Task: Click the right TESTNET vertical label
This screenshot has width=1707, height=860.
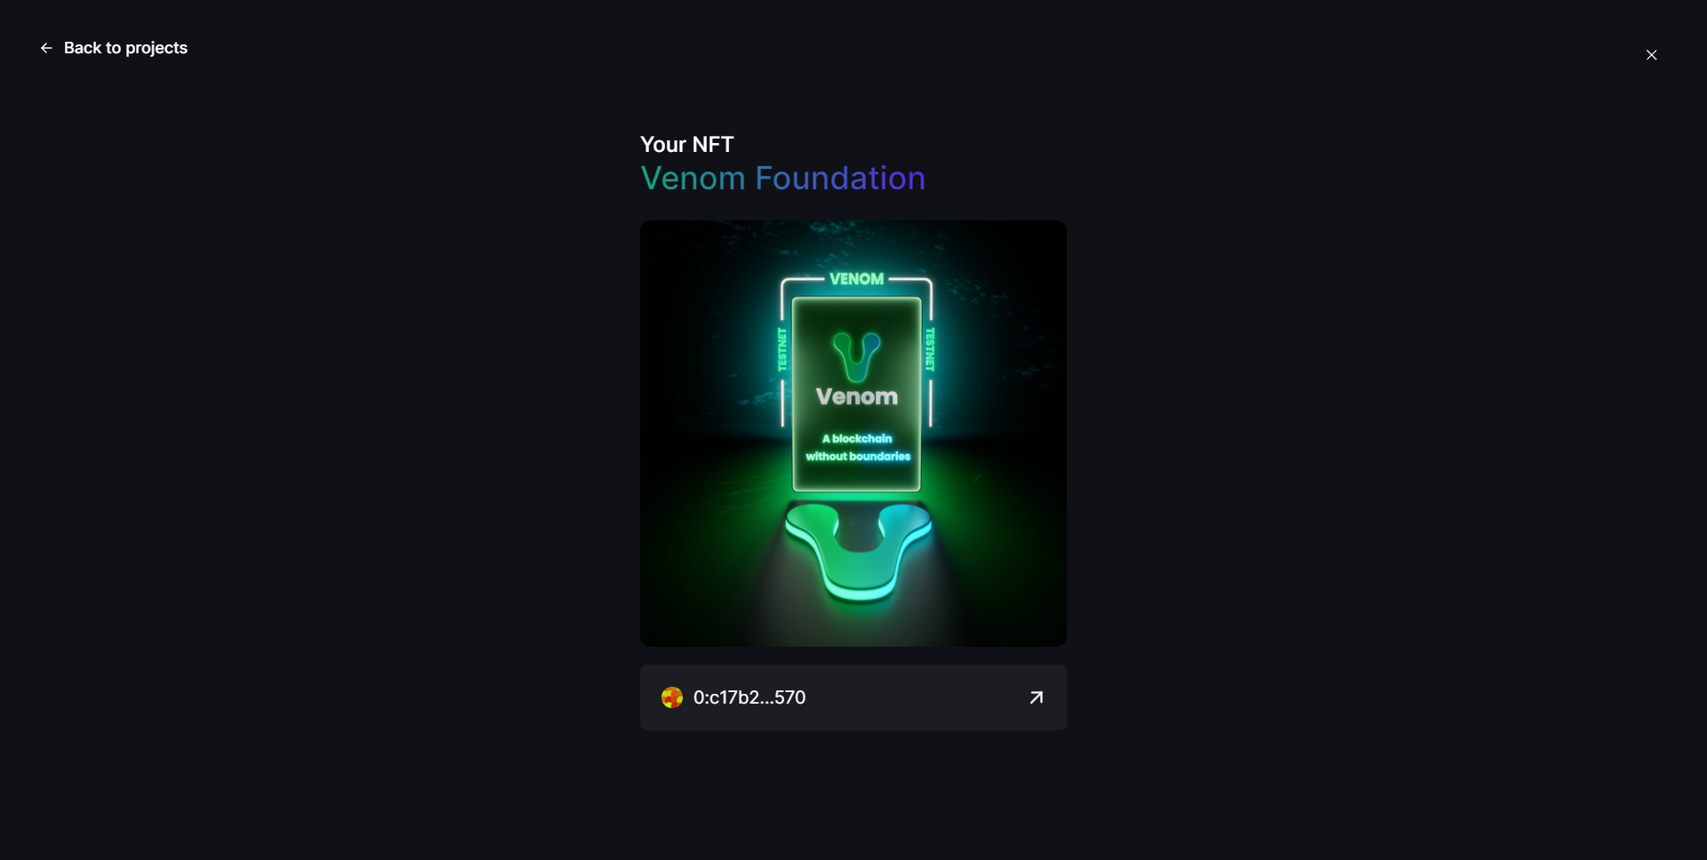Action: pyautogui.click(x=930, y=349)
